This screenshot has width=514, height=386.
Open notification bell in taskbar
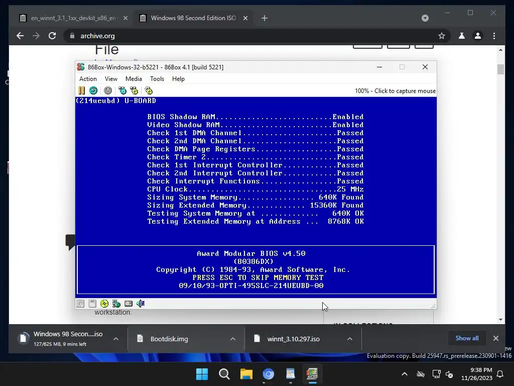pyautogui.click(x=500, y=374)
